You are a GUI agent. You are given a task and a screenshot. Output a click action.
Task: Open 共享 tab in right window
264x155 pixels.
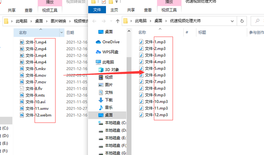[x=131, y=10]
